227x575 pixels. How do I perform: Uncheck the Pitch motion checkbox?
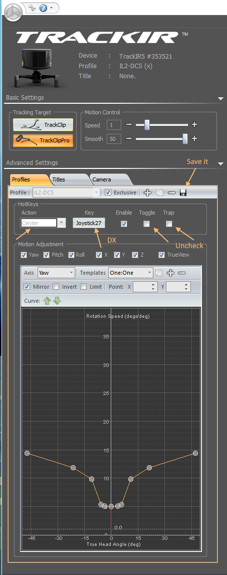(47, 255)
